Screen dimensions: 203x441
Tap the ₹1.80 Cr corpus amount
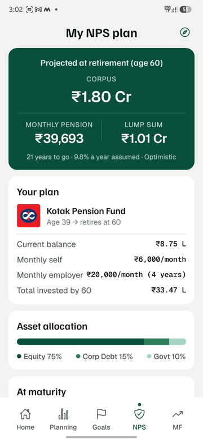coord(101,97)
